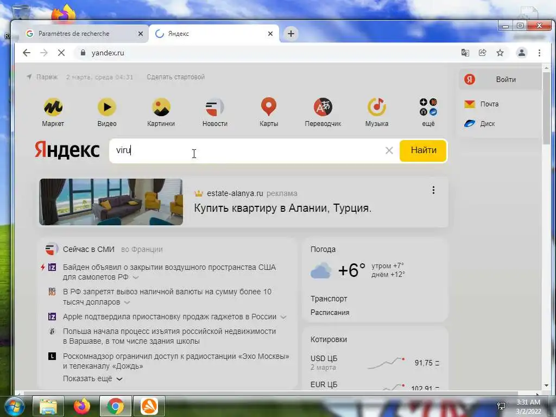Image resolution: width=556 pixels, height=417 pixels.
Task: Open ad options three-dot menu
Action: click(433, 190)
